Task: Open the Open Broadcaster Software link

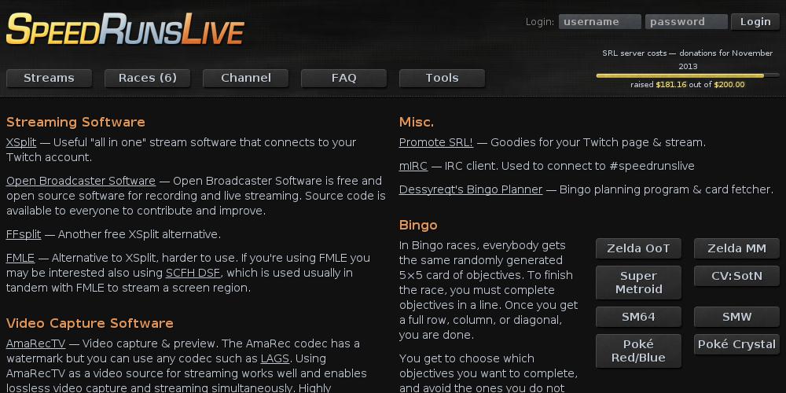Action: 81,181
